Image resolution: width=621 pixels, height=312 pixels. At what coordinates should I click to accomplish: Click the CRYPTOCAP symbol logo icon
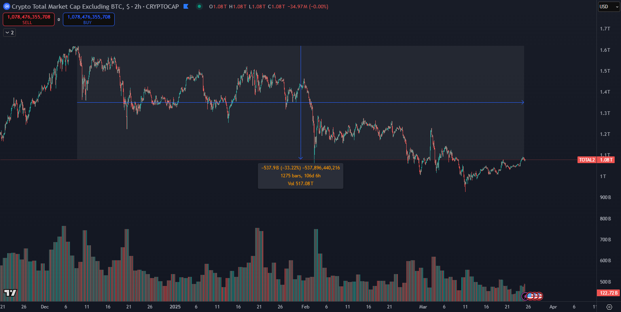tap(6, 6)
